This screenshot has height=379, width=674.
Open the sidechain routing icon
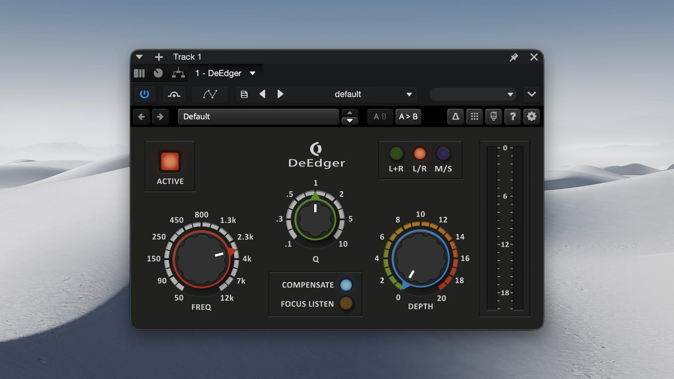tap(174, 94)
